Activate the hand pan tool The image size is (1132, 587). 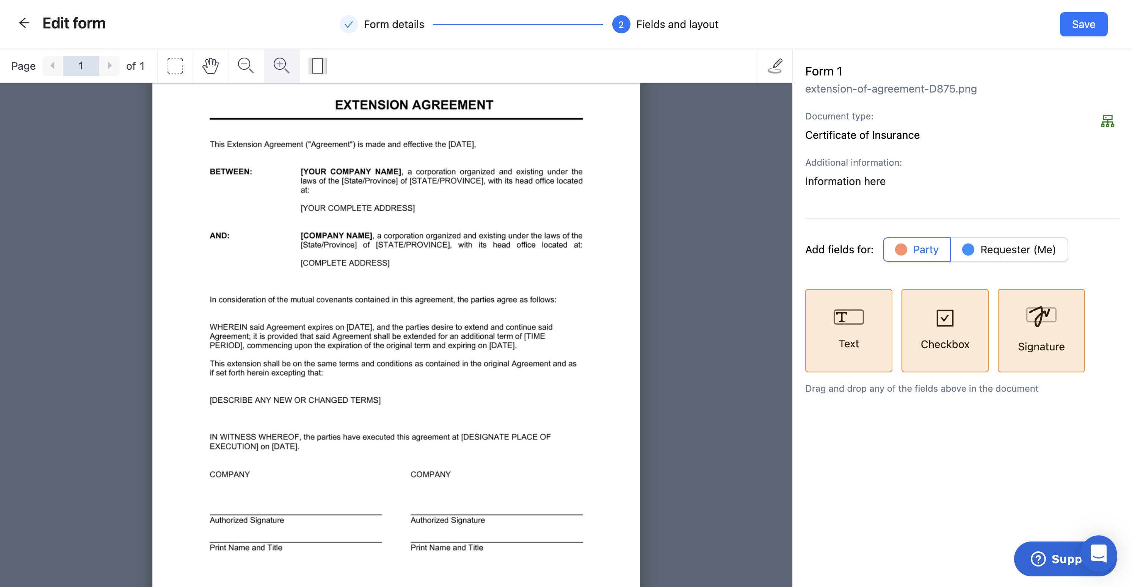(210, 66)
